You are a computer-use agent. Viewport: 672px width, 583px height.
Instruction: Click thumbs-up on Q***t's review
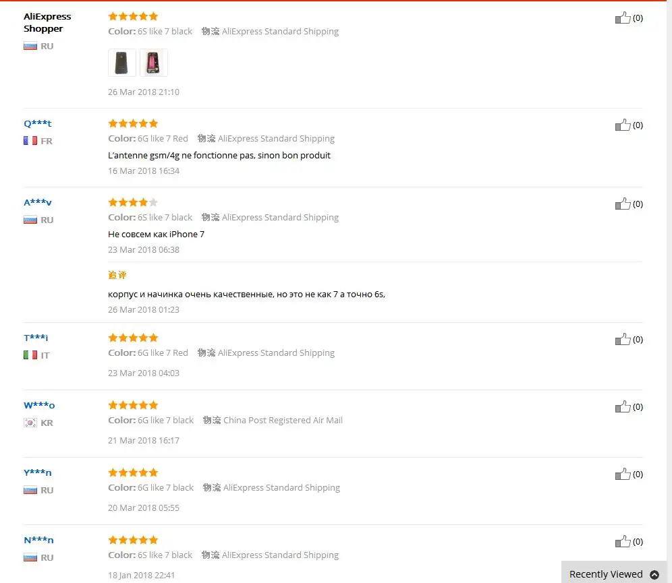click(x=623, y=125)
